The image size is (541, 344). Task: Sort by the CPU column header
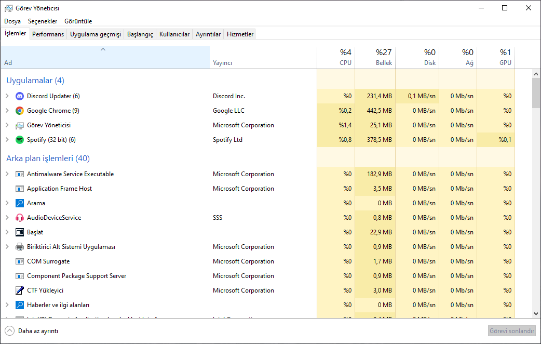336,58
